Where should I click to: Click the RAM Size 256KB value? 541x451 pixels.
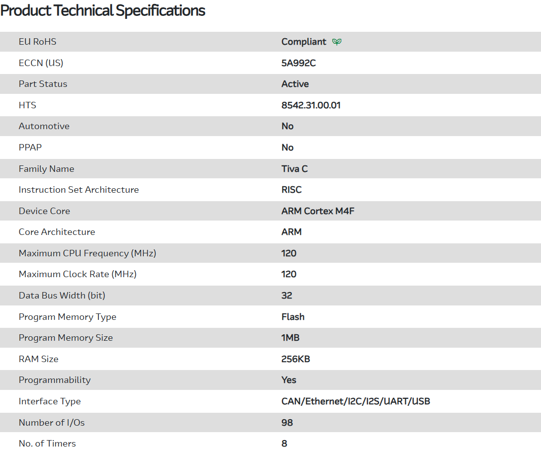(295, 359)
